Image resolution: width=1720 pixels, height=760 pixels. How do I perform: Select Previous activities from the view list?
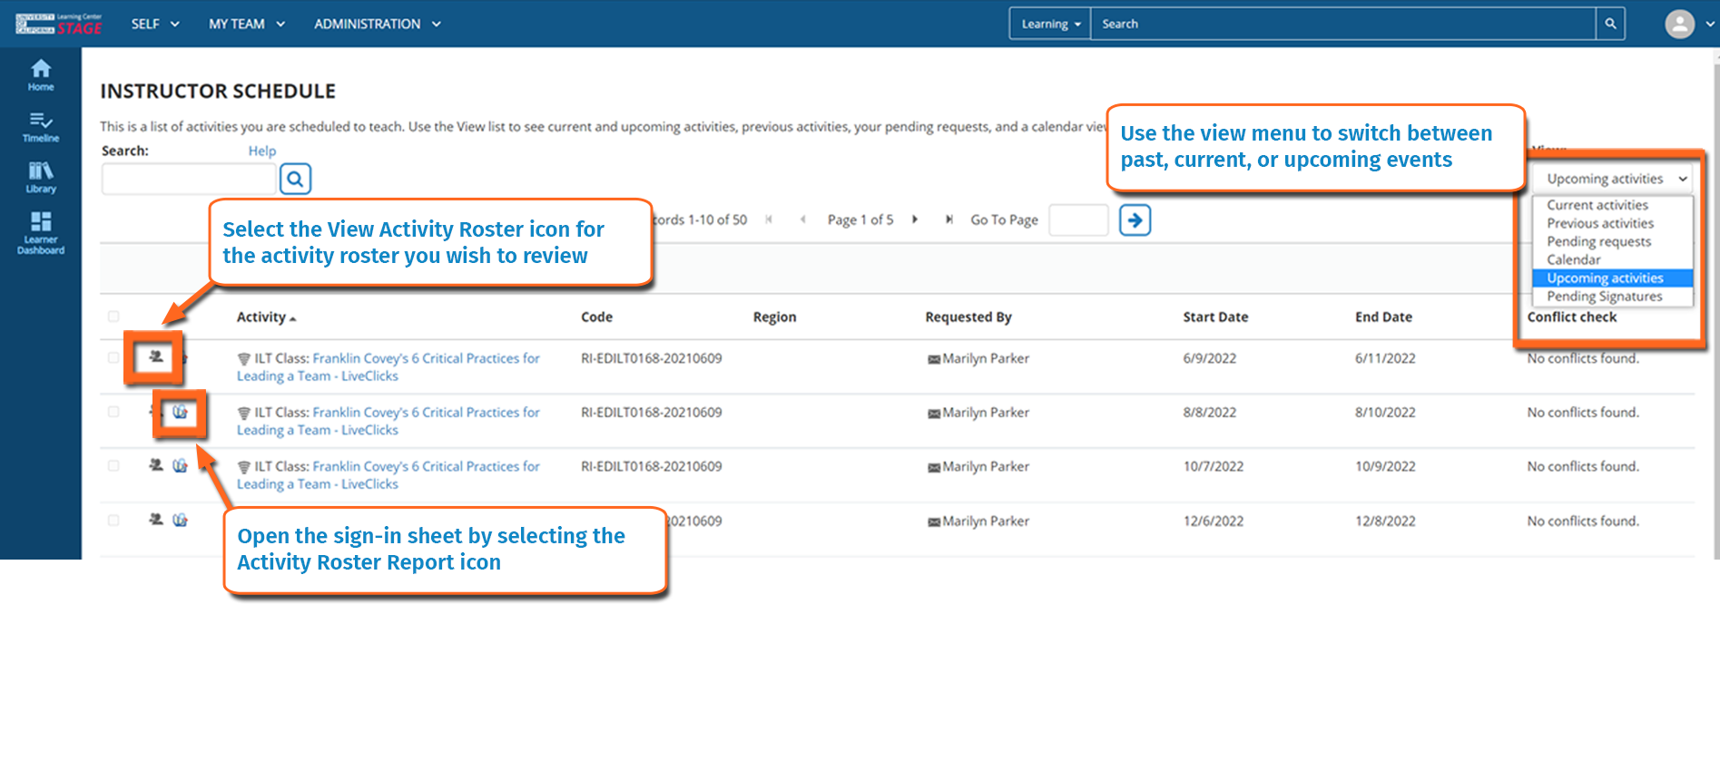coord(1599,223)
